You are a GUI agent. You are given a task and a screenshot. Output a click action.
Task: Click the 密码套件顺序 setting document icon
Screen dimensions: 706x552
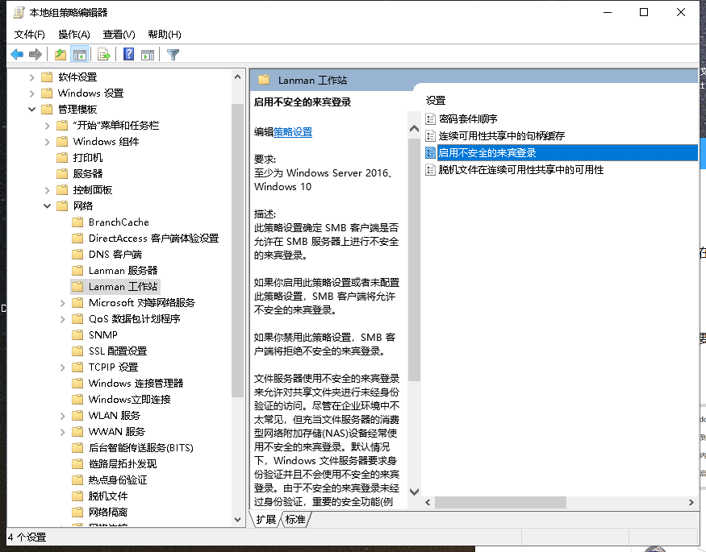(x=430, y=119)
